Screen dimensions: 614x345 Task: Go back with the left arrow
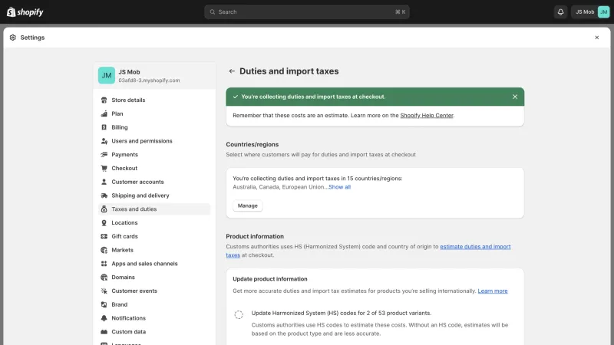pyautogui.click(x=232, y=71)
